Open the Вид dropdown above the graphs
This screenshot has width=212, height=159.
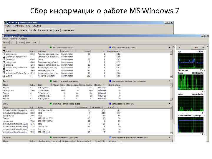197,47
